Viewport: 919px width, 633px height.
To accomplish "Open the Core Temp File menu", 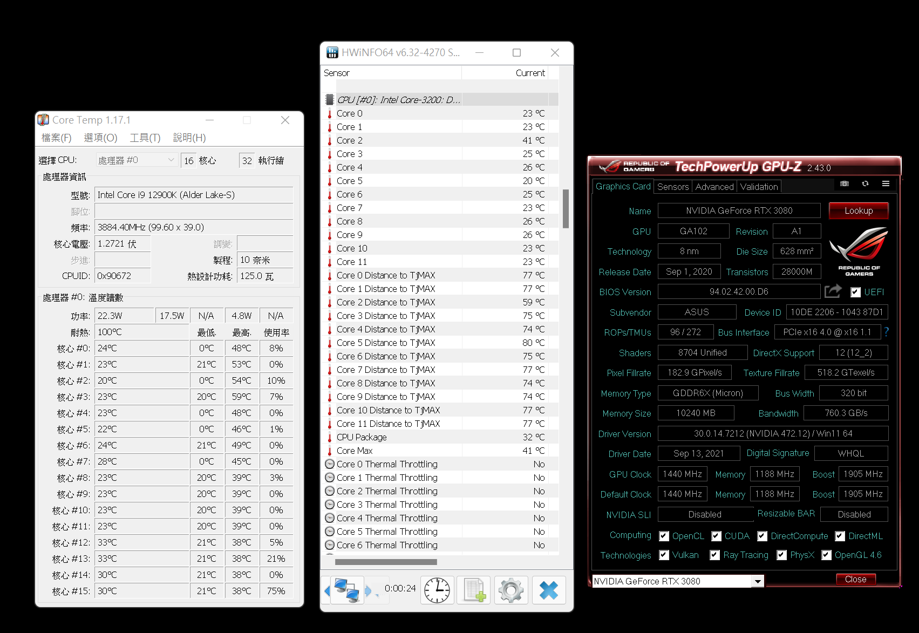I will pos(57,138).
